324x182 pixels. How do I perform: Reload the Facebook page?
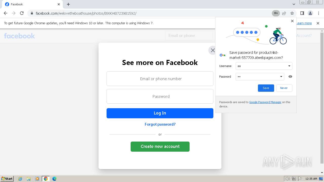pos(22,13)
